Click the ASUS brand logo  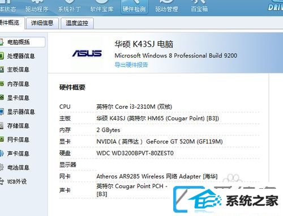[x=87, y=53]
